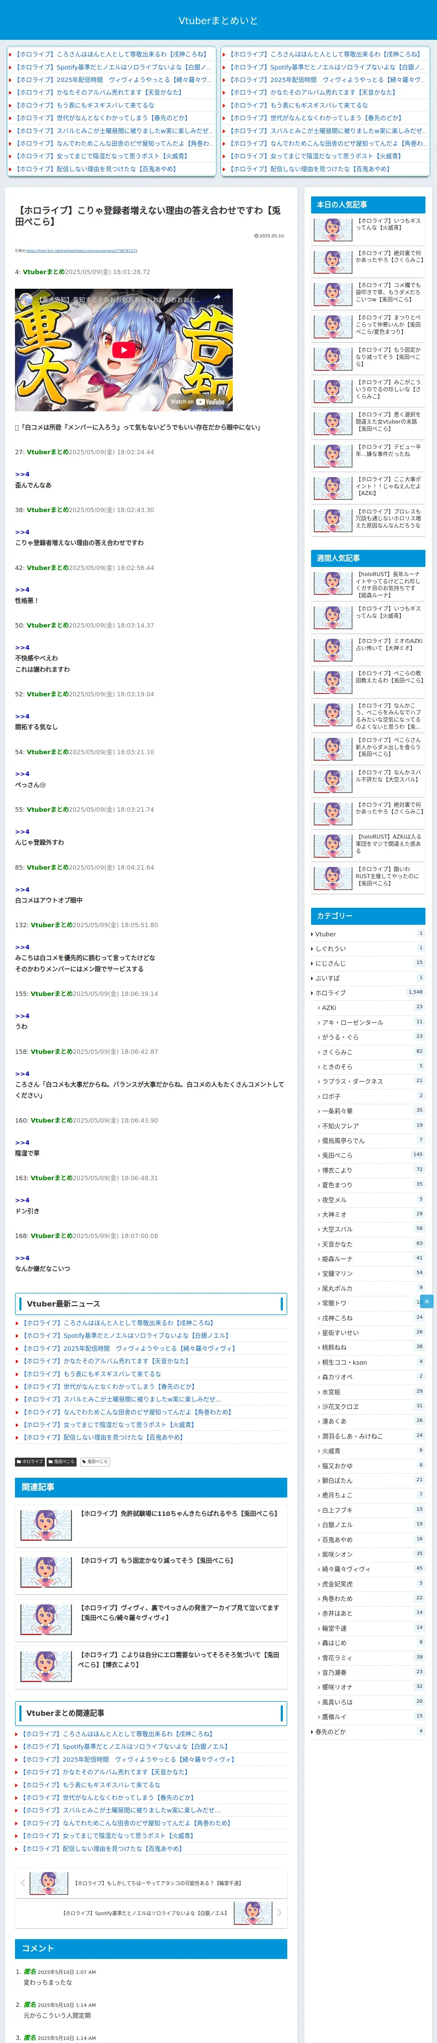Open the dark 兎田ぺこら folder category badge
The image size is (437, 2043).
pyautogui.click(x=61, y=1462)
